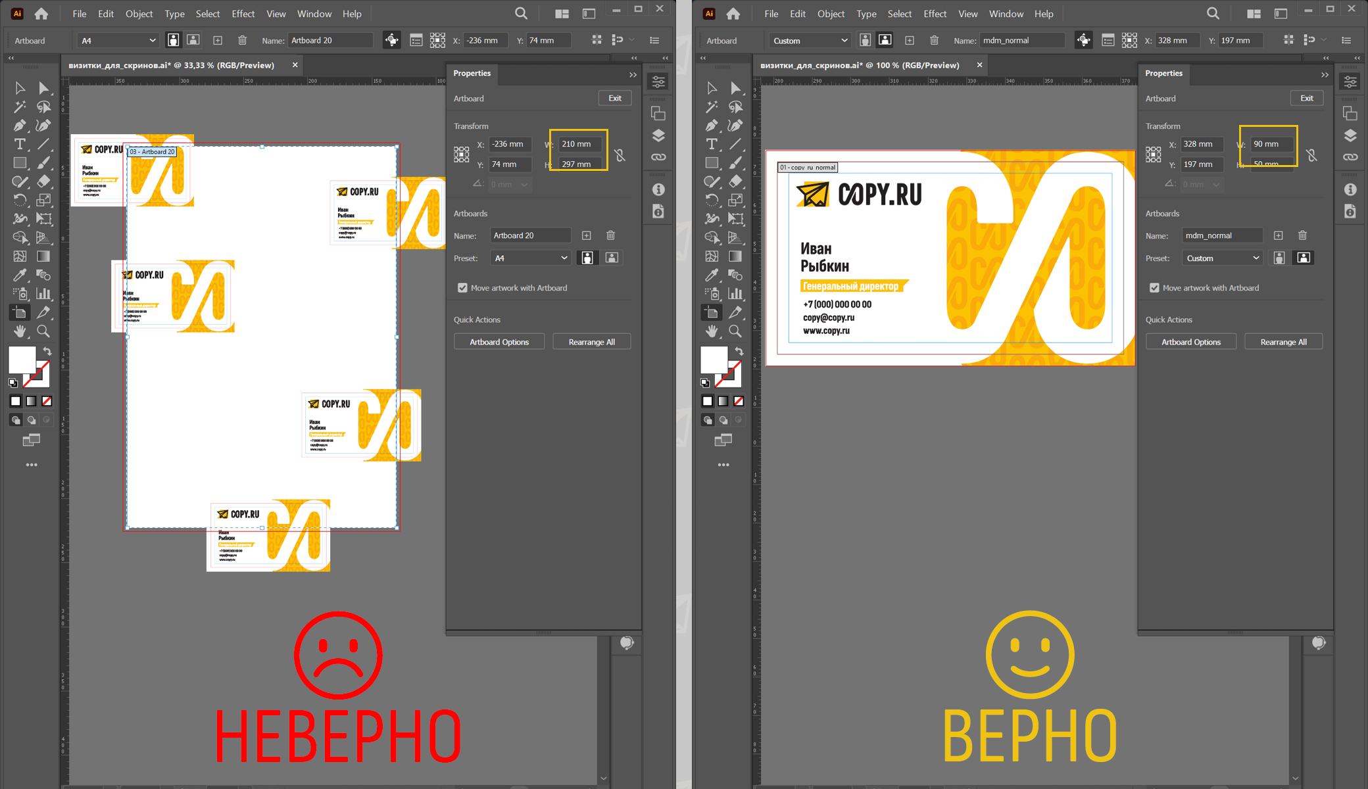The width and height of the screenshot is (1368, 789).
Task: Toggle constrain proportions link in left Properties panel
Action: point(620,155)
